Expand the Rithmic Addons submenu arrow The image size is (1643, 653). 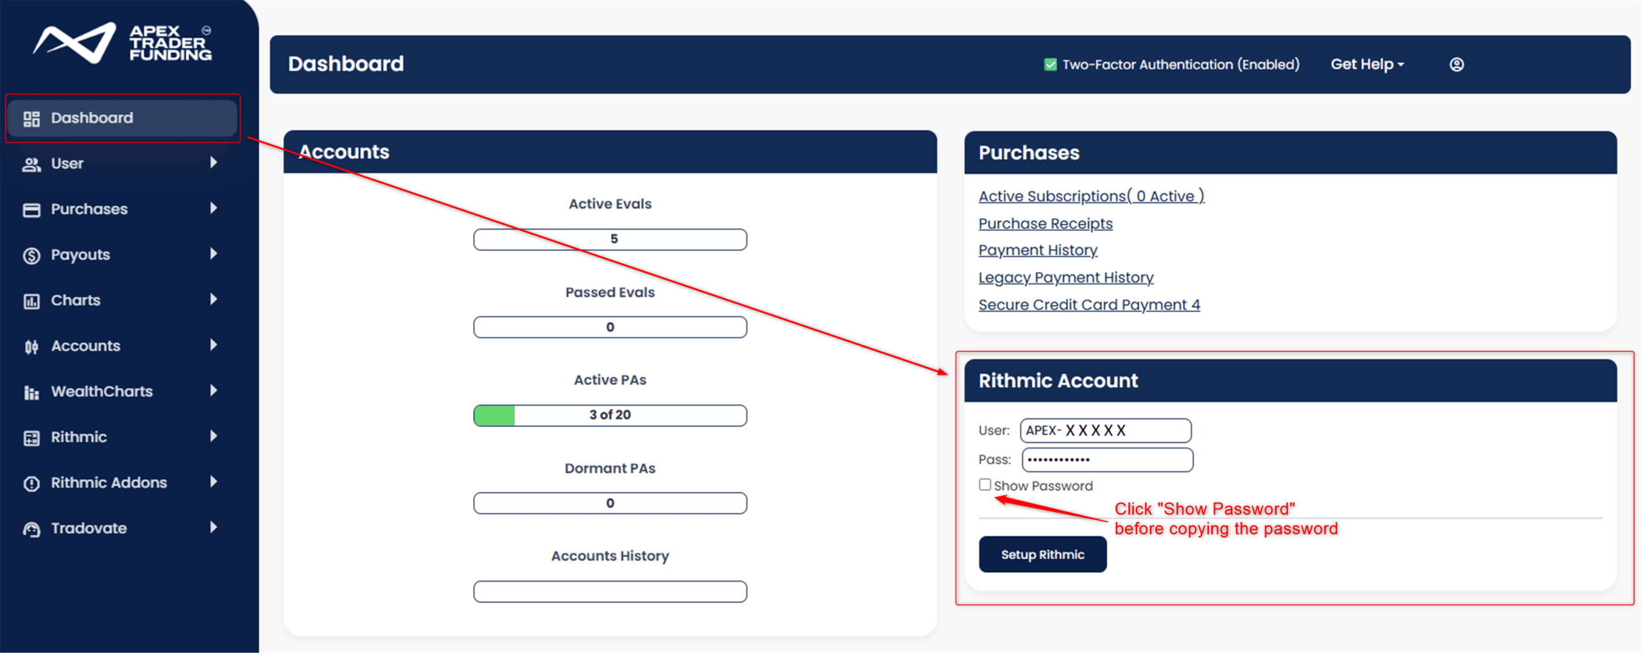click(x=214, y=481)
